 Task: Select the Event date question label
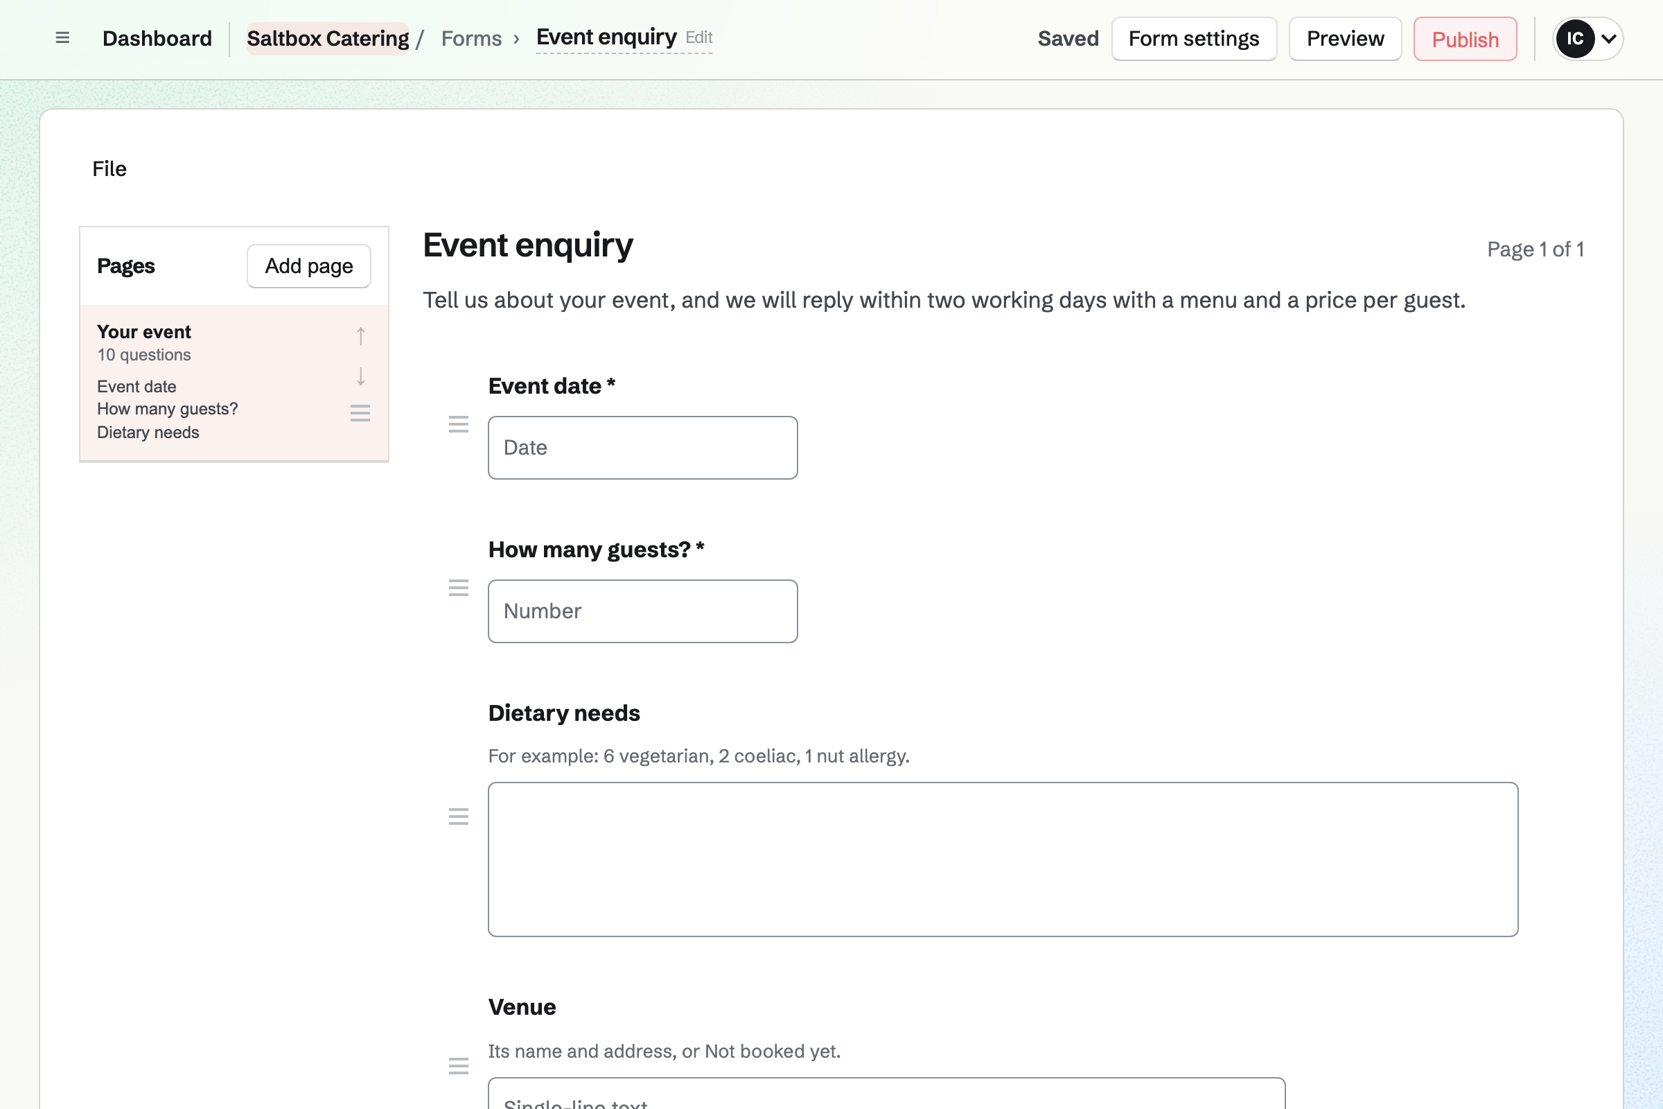pos(552,386)
